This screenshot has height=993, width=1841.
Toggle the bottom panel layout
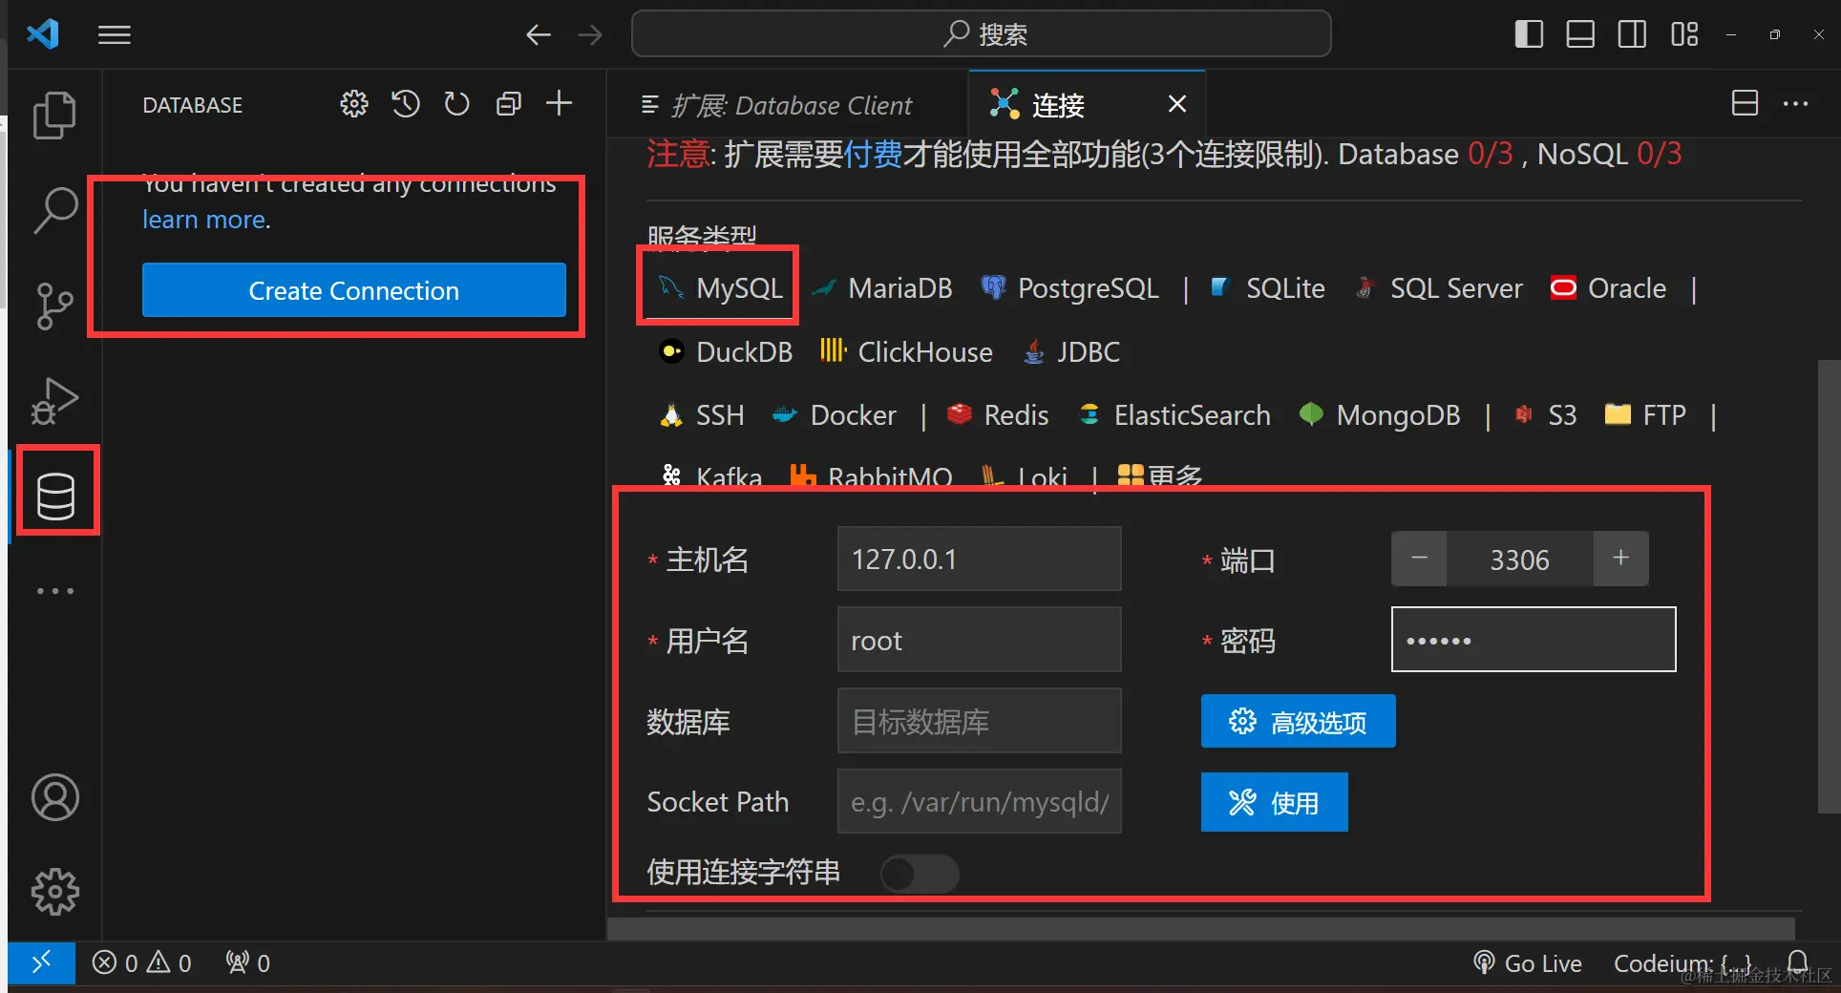[1580, 34]
